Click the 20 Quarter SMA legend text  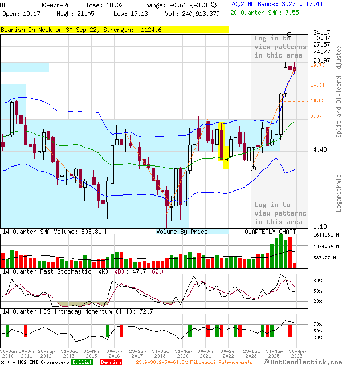pos(264,13)
